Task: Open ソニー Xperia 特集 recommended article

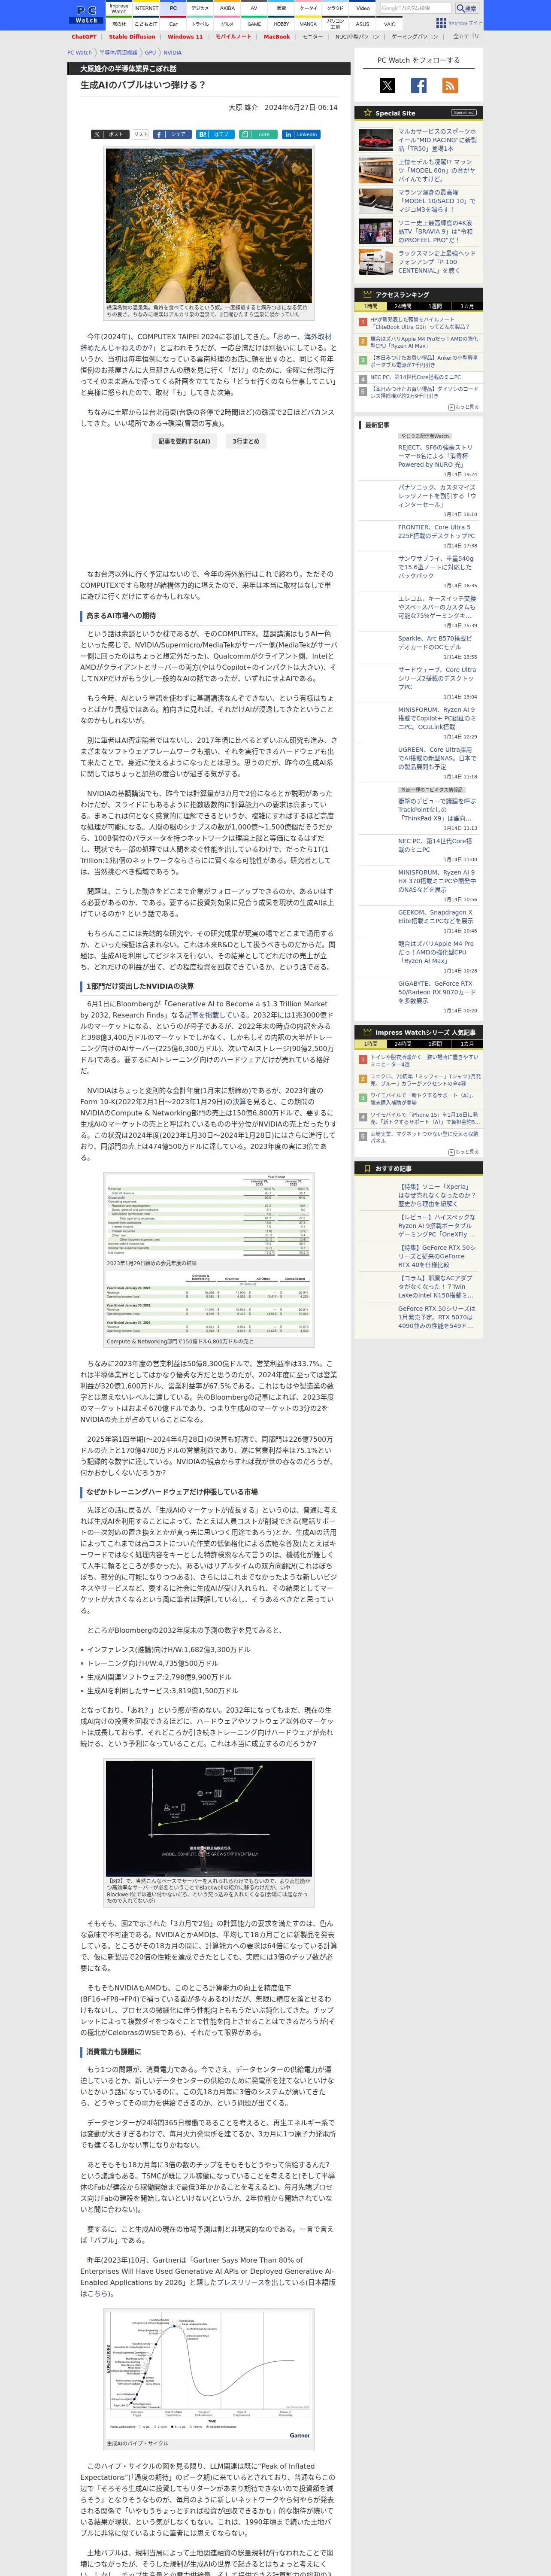Action: click(x=436, y=1195)
